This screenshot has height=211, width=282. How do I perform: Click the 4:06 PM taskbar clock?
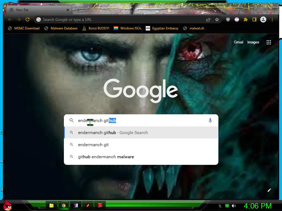[257, 206]
